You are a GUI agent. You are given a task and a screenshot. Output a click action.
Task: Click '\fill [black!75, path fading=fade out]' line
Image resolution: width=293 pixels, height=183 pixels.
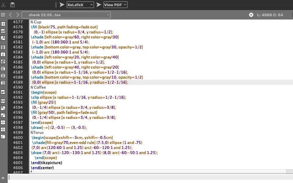(64, 27)
